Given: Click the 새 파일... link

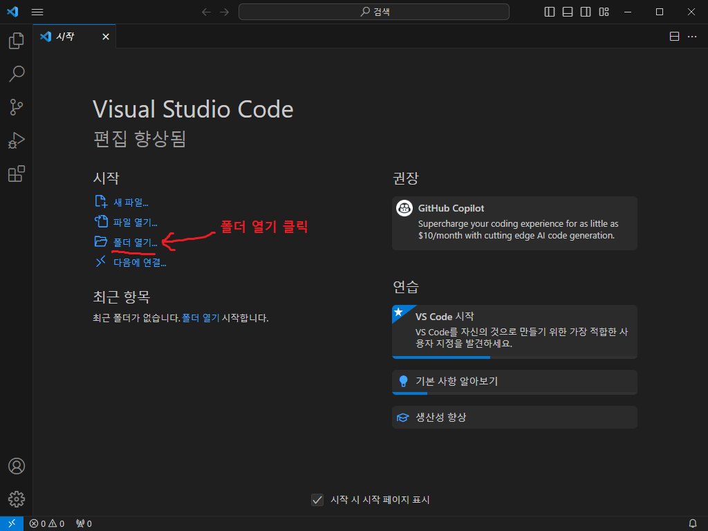Looking at the screenshot, I should 131,203.
